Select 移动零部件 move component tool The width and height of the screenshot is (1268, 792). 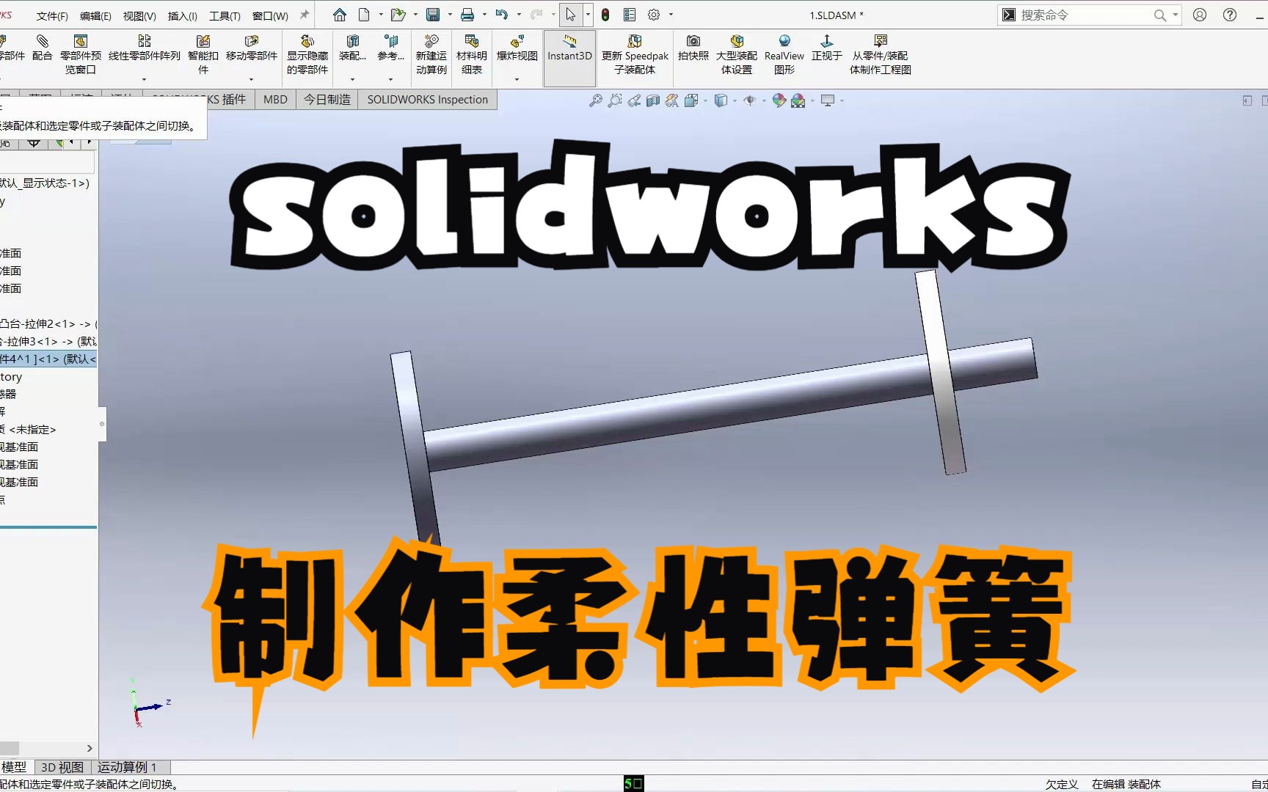(252, 48)
